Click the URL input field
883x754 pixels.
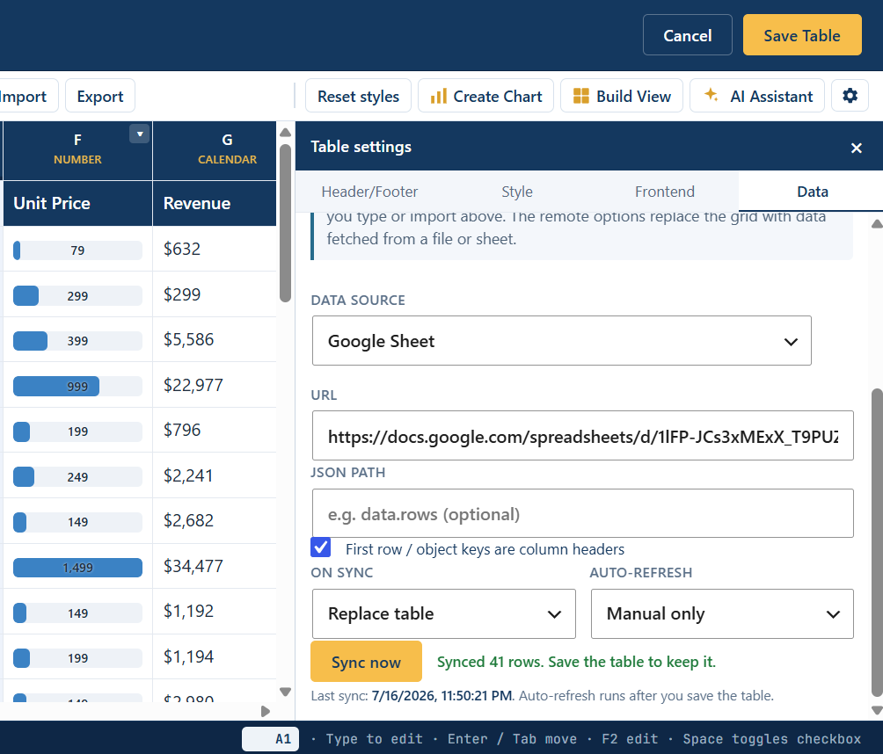click(x=583, y=436)
